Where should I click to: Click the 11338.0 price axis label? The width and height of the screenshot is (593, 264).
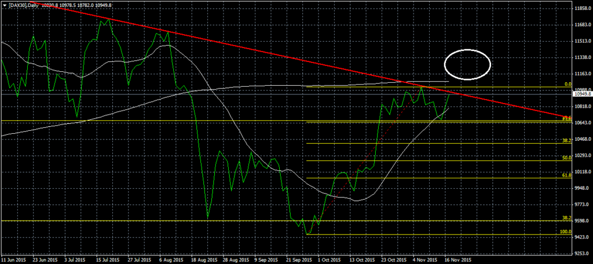click(581, 57)
